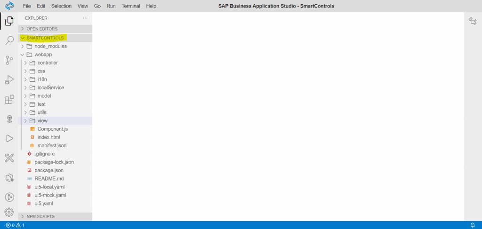Screen dimensions: 482x229
Task: Open the Run and Debug view icon
Action: (9, 80)
